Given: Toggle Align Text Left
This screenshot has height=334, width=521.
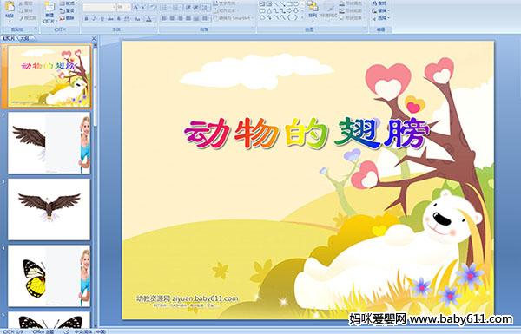Looking at the screenshot, I should coord(164,18).
